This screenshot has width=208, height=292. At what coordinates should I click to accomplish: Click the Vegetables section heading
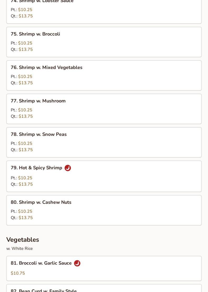[x=23, y=240]
